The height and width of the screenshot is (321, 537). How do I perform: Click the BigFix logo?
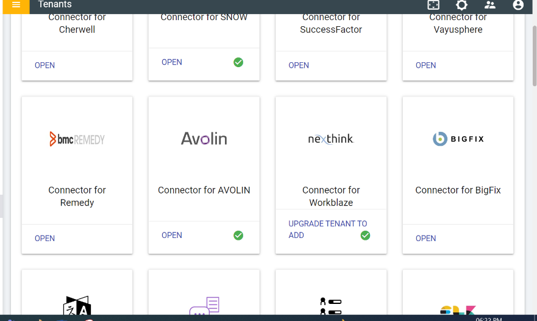[x=458, y=139]
